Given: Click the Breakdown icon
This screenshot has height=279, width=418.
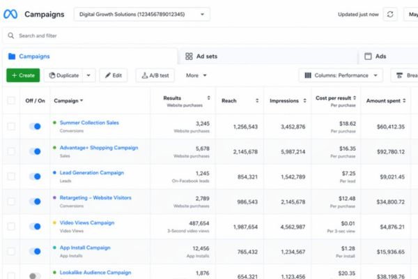Looking at the screenshot, I should [399, 75].
